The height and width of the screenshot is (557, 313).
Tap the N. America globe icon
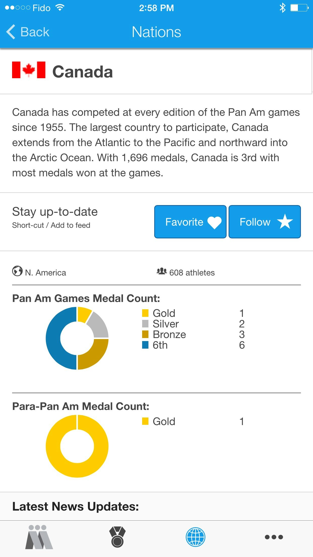[17, 271]
